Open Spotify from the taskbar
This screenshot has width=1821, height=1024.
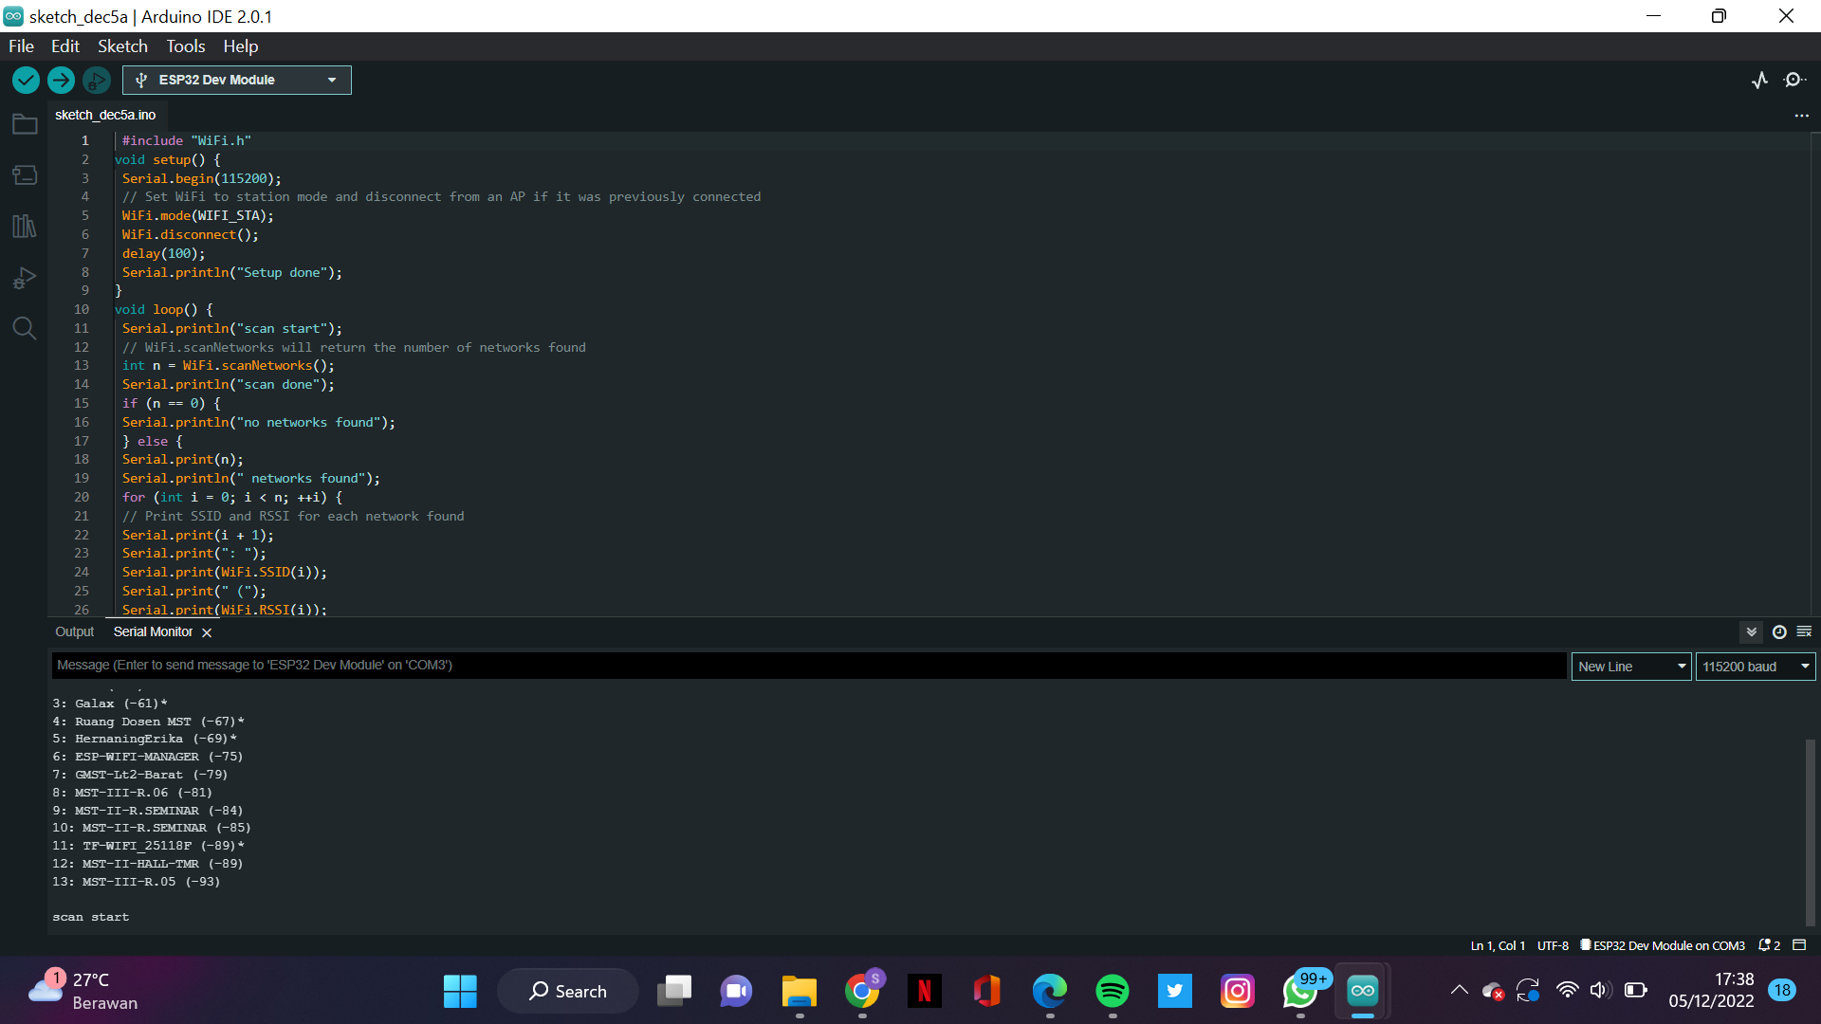(x=1112, y=990)
